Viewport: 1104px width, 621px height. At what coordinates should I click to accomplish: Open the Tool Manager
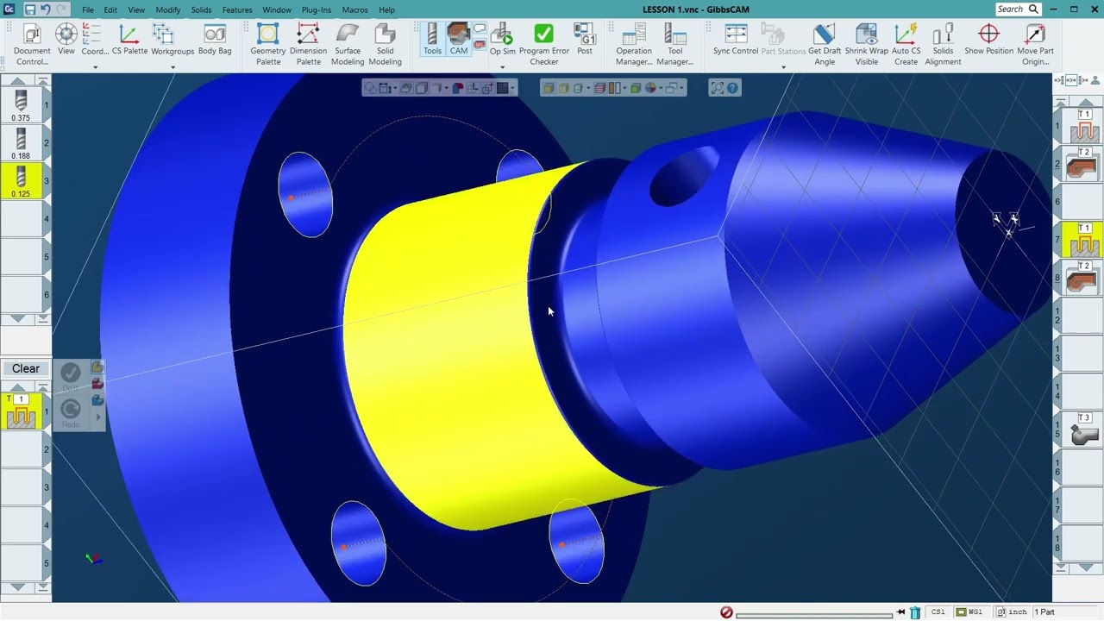pyautogui.click(x=674, y=45)
